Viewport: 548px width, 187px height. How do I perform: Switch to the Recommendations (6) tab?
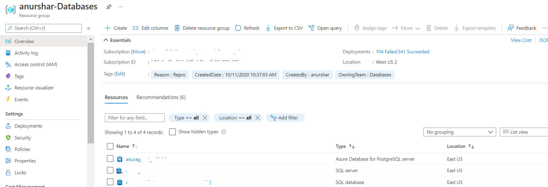click(x=161, y=97)
